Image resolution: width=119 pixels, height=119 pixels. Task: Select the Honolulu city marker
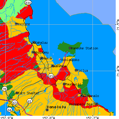[47, 110]
